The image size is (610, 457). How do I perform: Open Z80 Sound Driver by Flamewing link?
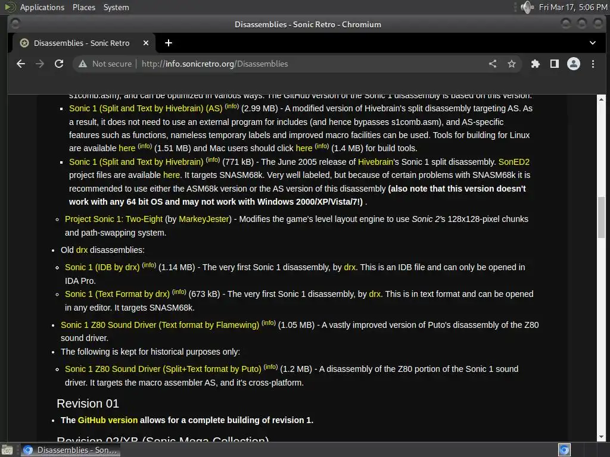click(x=160, y=325)
